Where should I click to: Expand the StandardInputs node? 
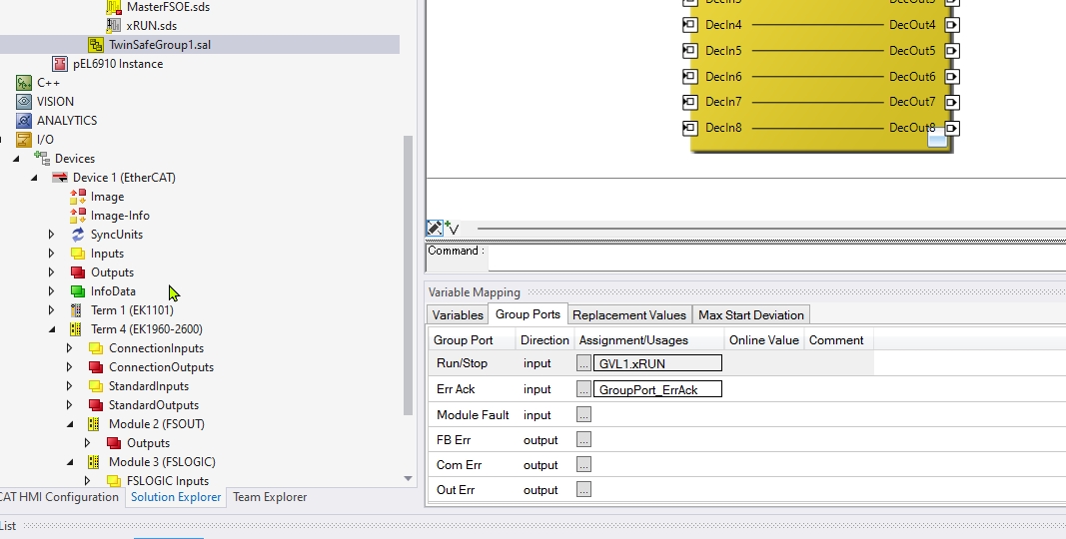70,386
